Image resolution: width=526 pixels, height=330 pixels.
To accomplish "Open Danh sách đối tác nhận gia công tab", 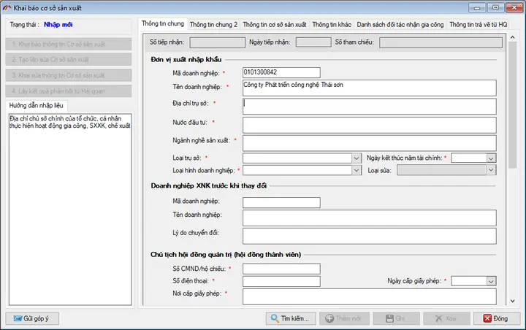I will point(400,25).
